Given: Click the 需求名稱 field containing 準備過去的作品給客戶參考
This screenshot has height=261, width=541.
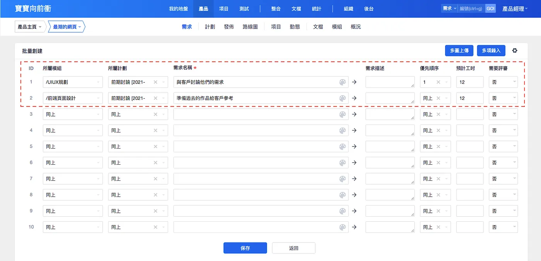Looking at the screenshot, I should pyautogui.click(x=261, y=98).
